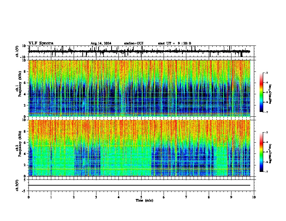
Task: Click the ch.2 spectrogram color scale bar
Action: pyautogui.click(x=261, y=152)
